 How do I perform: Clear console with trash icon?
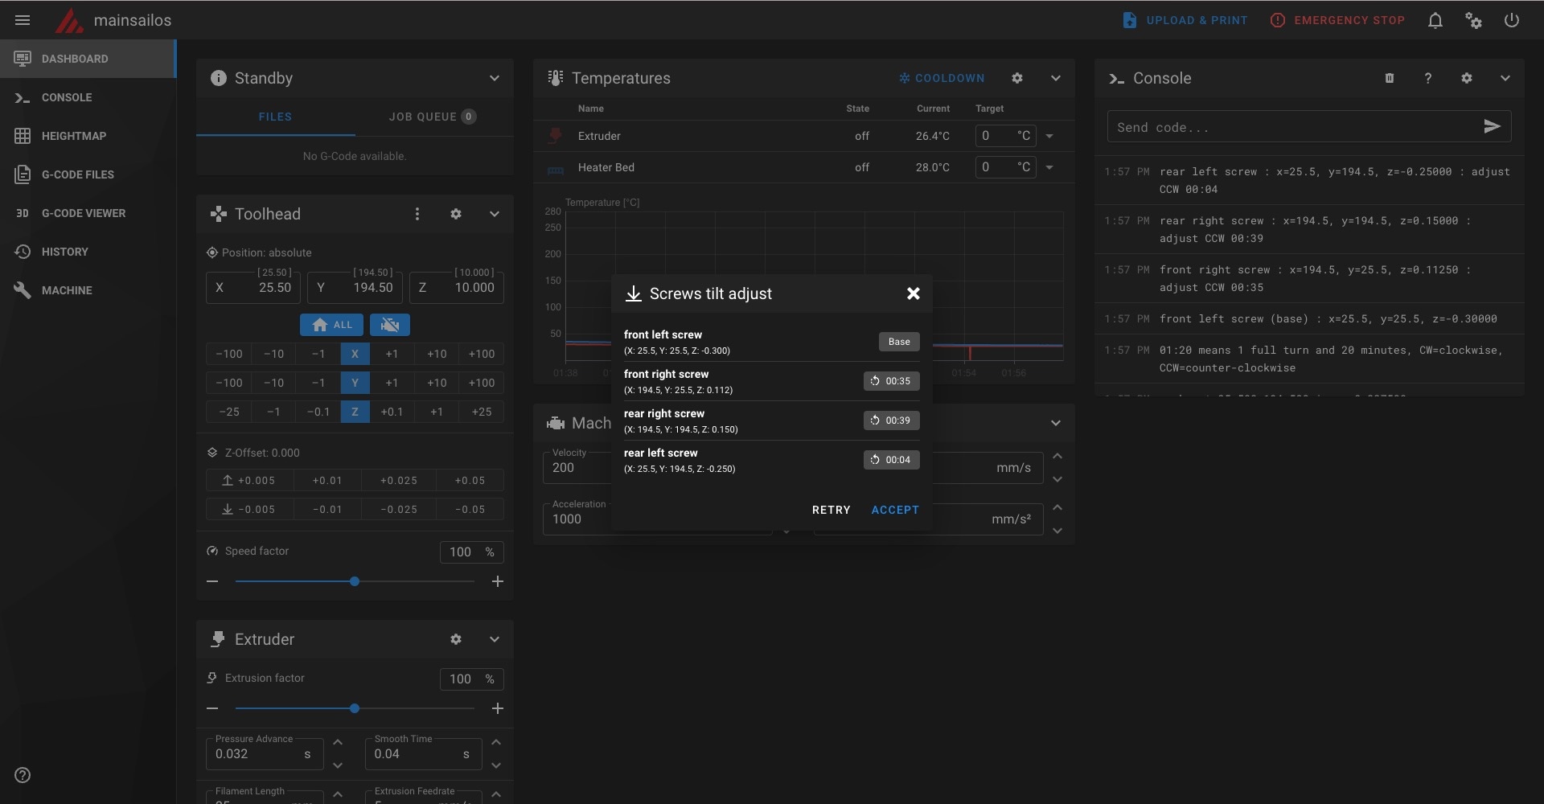point(1390,78)
